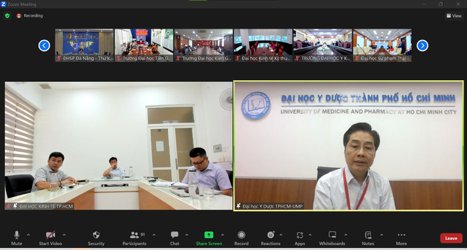
Task: Select the ĐHSP Đà Nẵng video thumbnail
Action: [84, 45]
